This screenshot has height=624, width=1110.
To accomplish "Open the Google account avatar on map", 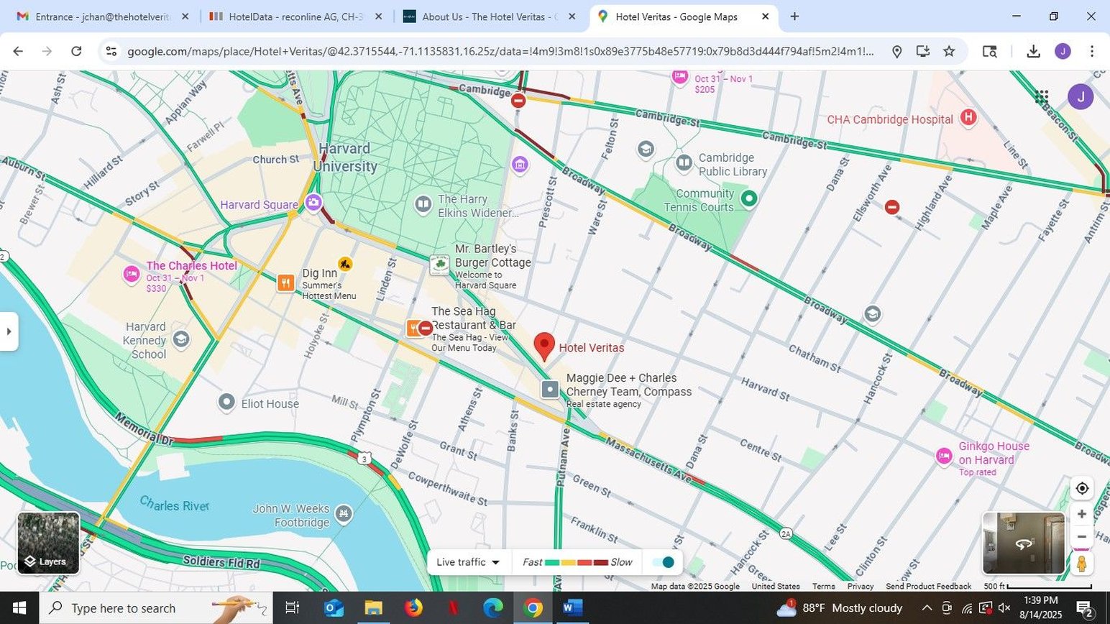I will tap(1081, 96).
